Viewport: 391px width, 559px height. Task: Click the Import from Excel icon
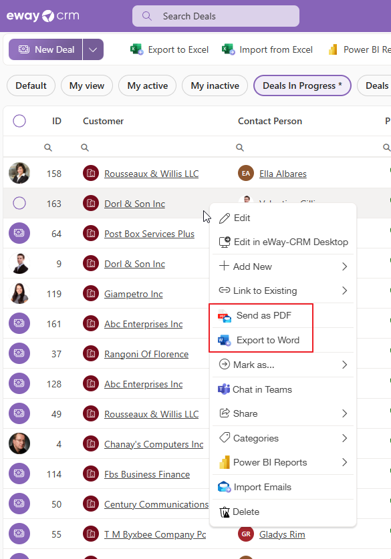pyautogui.click(x=229, y=49)
